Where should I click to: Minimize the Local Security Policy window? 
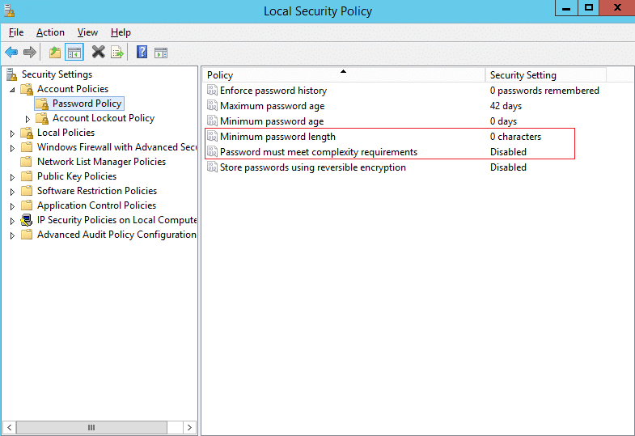[x=566, y=8]
